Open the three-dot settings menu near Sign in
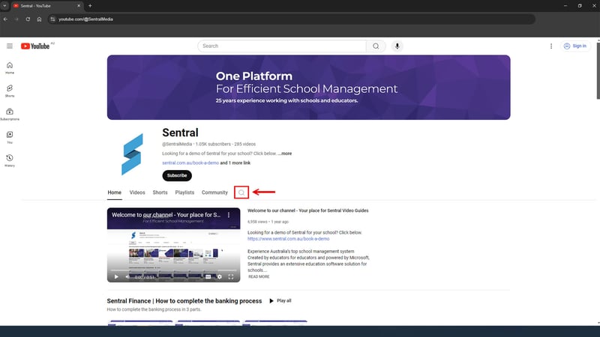This screenshot has height=337, width=600. [x=551, y=46]
